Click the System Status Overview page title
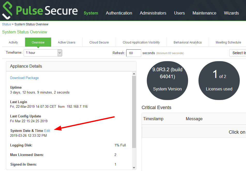The width and height of the screenshot is (246, 171). point(25,32)
